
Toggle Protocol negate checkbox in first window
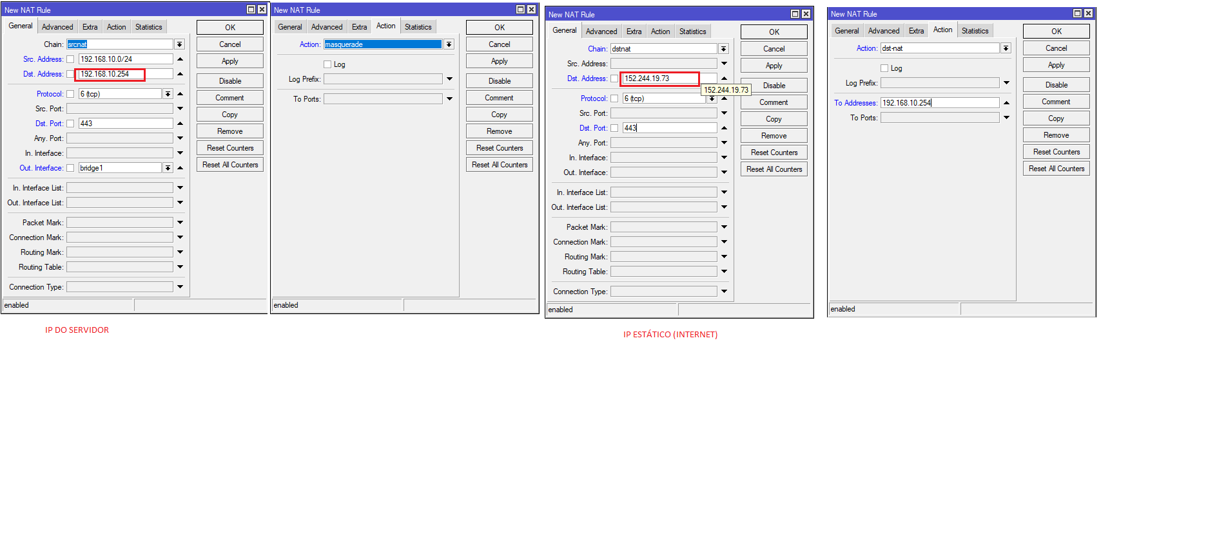(x=70, y=94)
